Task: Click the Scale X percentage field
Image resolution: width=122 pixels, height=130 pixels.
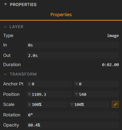Action: click(x=46, y=104)
